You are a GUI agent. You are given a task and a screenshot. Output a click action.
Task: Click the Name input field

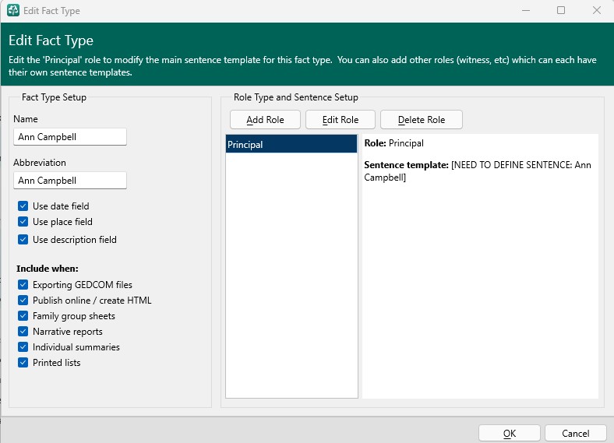point(70,137)
